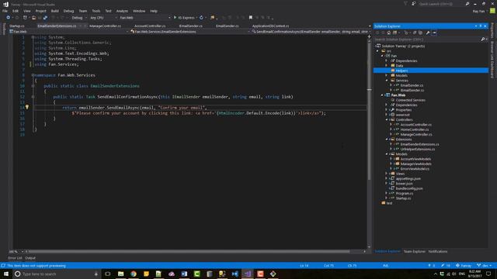Open the Analyze menu
Viewport: 497px width, 279px height.
pyautogui.click(x=122, y=11)
